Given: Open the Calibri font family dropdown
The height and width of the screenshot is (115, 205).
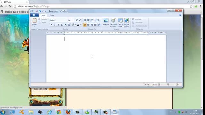Looking at the screenshot, I should tap(67, 20).
